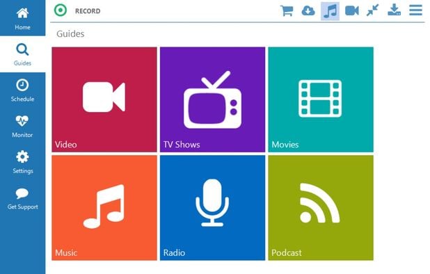Screen dimensions: 430x274
Task: Open the Schedule section
Action: point(22,90)
